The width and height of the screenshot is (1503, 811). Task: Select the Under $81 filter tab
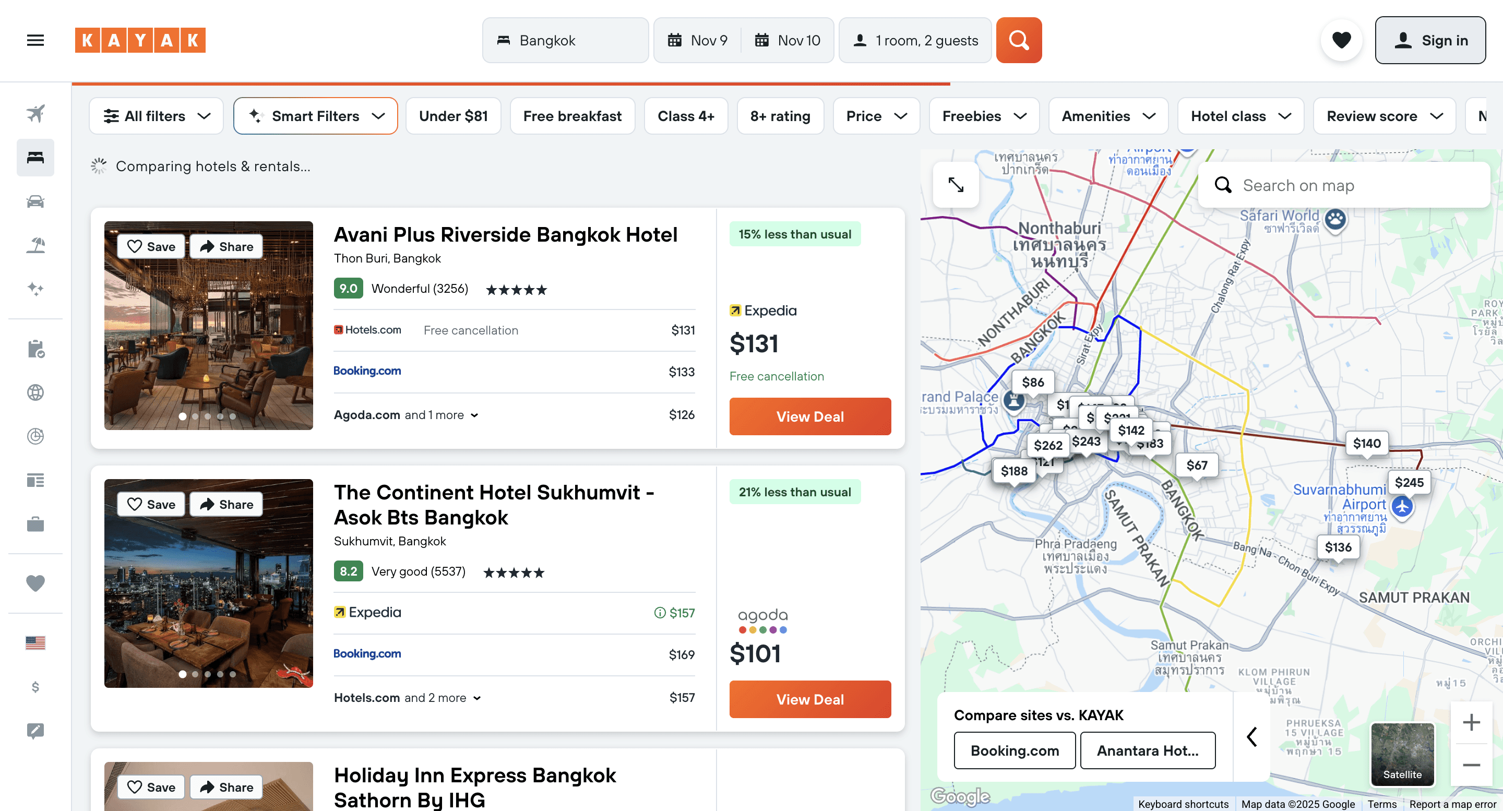(454, 115)
